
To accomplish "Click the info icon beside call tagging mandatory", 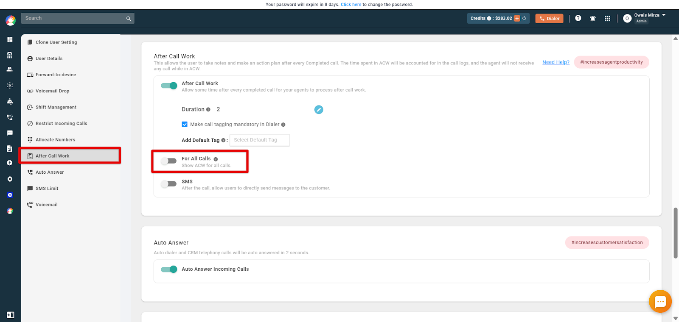I will click(283, 125).
